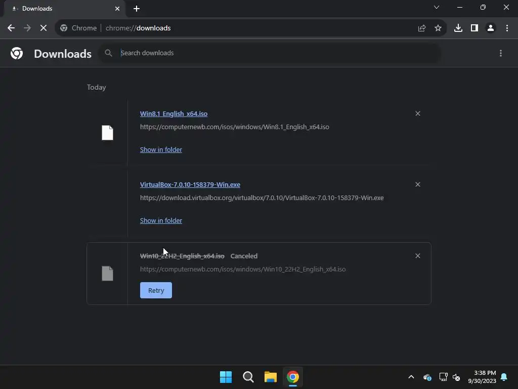Open notifications bell icon
The height and width of the screenshot is (389, 518).
click(504, 377)
